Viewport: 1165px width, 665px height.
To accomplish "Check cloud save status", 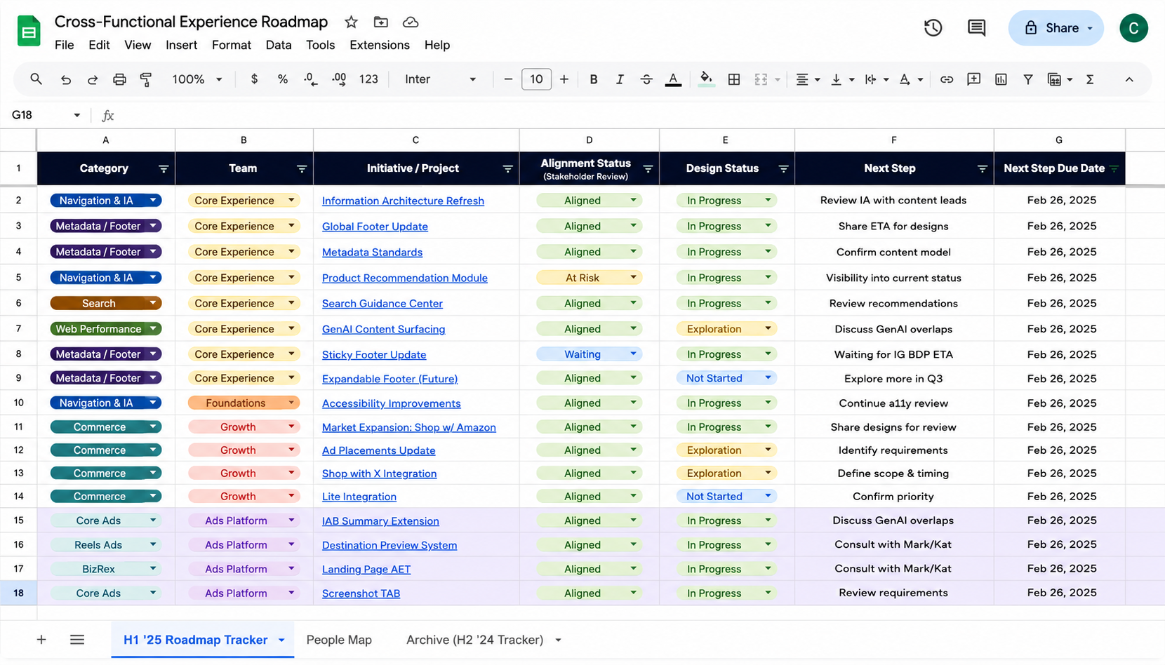I will coord(411,22).
